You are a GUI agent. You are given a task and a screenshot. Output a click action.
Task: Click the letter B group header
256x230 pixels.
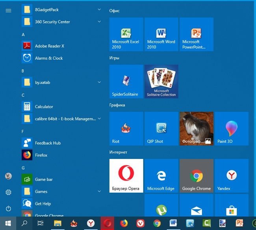tap(23, 71)
